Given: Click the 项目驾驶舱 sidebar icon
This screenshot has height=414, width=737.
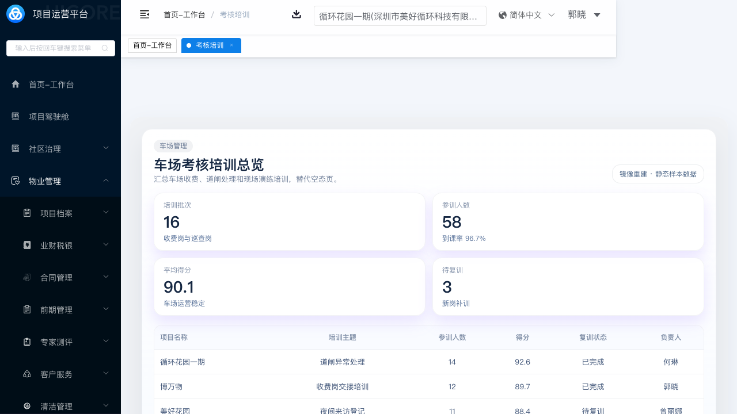Looking at the screenshot, I should (16, 117).
